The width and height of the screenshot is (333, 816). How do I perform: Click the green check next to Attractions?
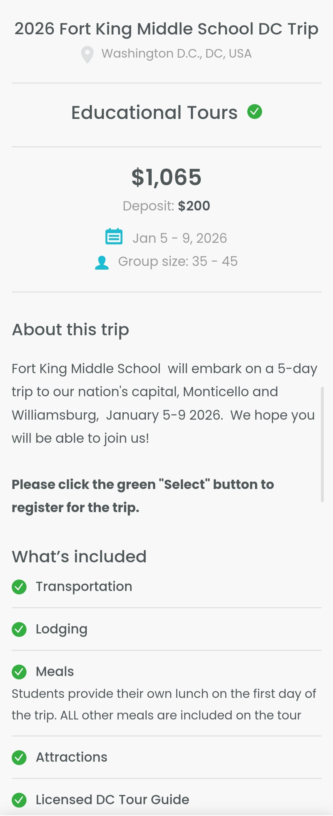pos(19,757)
